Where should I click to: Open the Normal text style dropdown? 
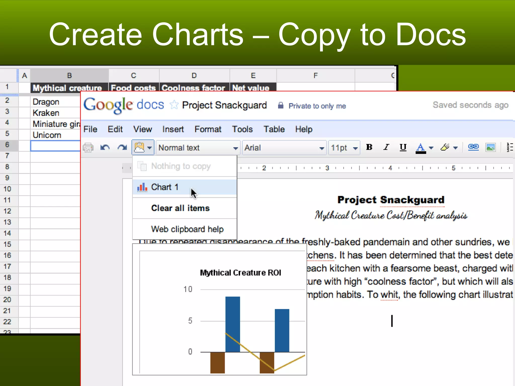[198, 148]
